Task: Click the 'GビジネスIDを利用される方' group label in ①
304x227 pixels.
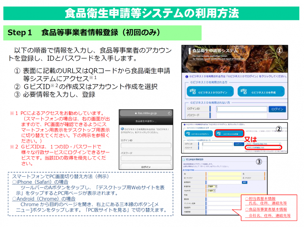Action: (209, 83)
